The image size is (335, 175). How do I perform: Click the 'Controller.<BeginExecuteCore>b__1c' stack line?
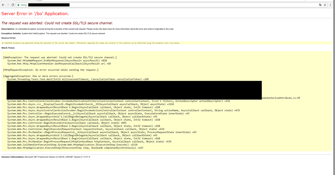pyautogui.click(x=98, y=114)
